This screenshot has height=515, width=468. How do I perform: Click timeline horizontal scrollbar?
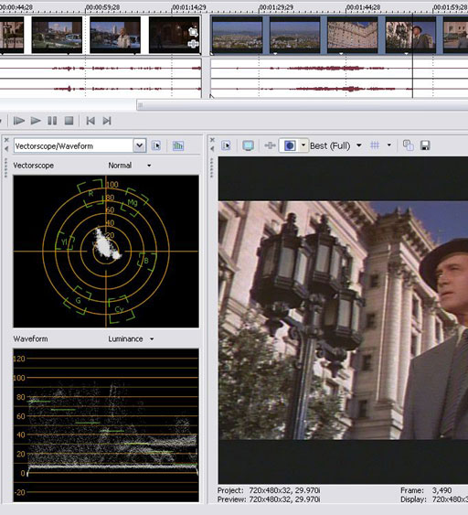[x=303, y=105]
